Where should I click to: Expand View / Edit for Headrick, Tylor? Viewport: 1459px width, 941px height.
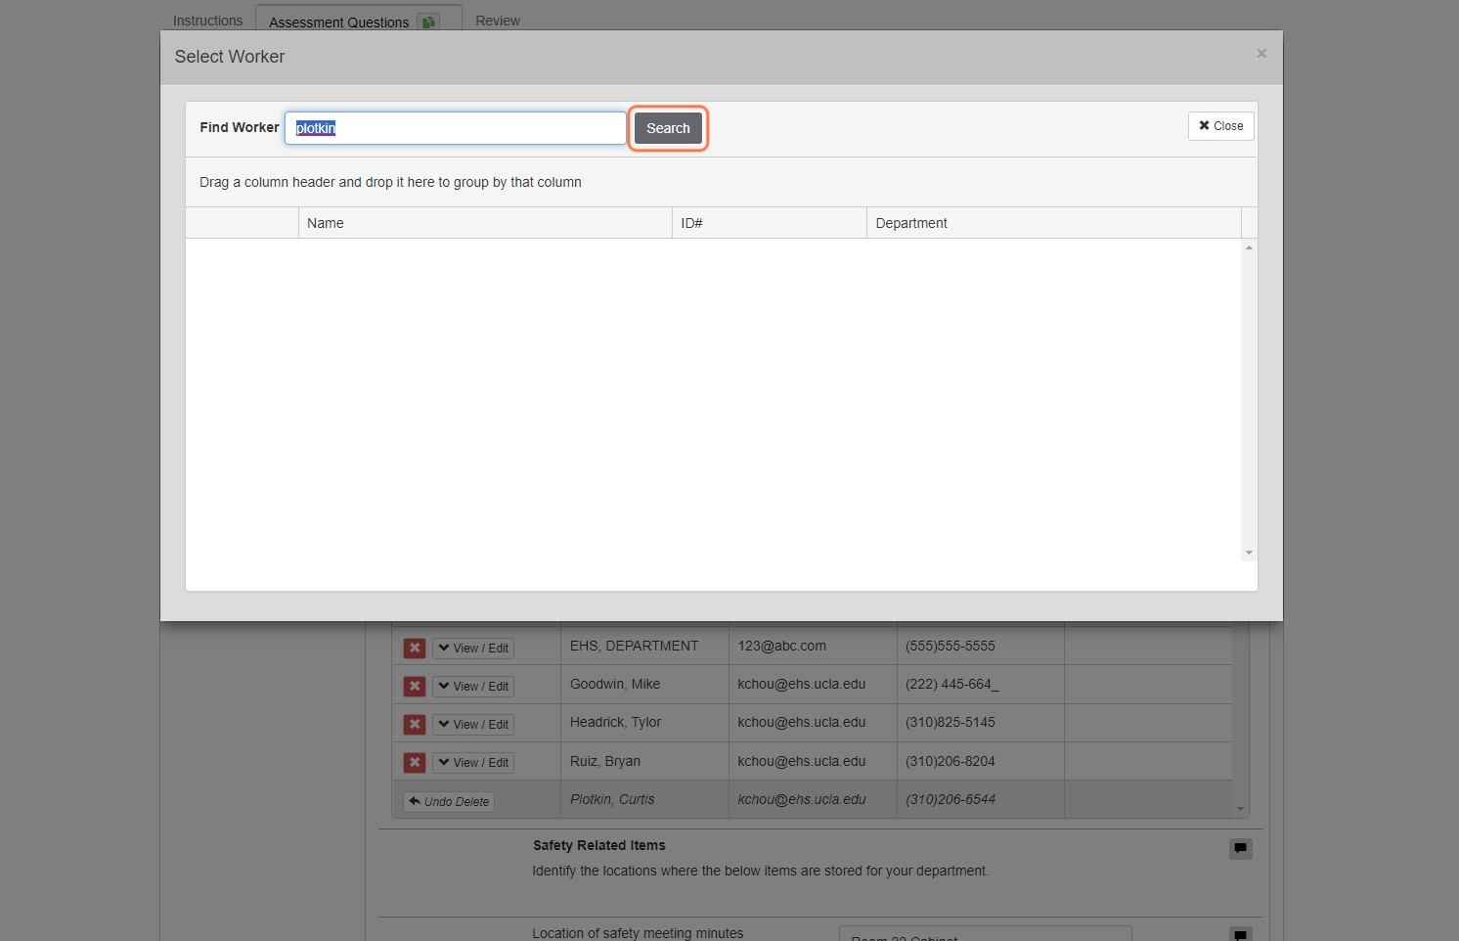[x=473, y=724]
